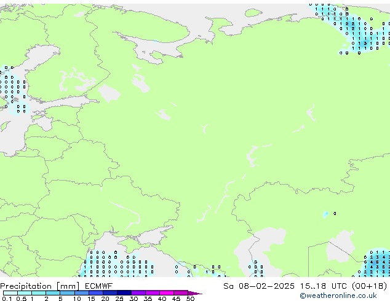Pick the 15–20 mm legend swatch
This screenshot has width=390, height=301.
pyautogui.click(x=96, y=293)
